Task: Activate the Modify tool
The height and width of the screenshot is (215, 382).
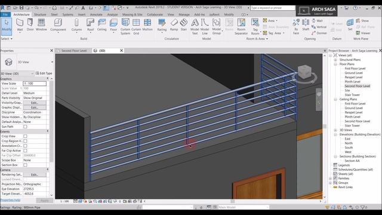Action: point(7,26)
